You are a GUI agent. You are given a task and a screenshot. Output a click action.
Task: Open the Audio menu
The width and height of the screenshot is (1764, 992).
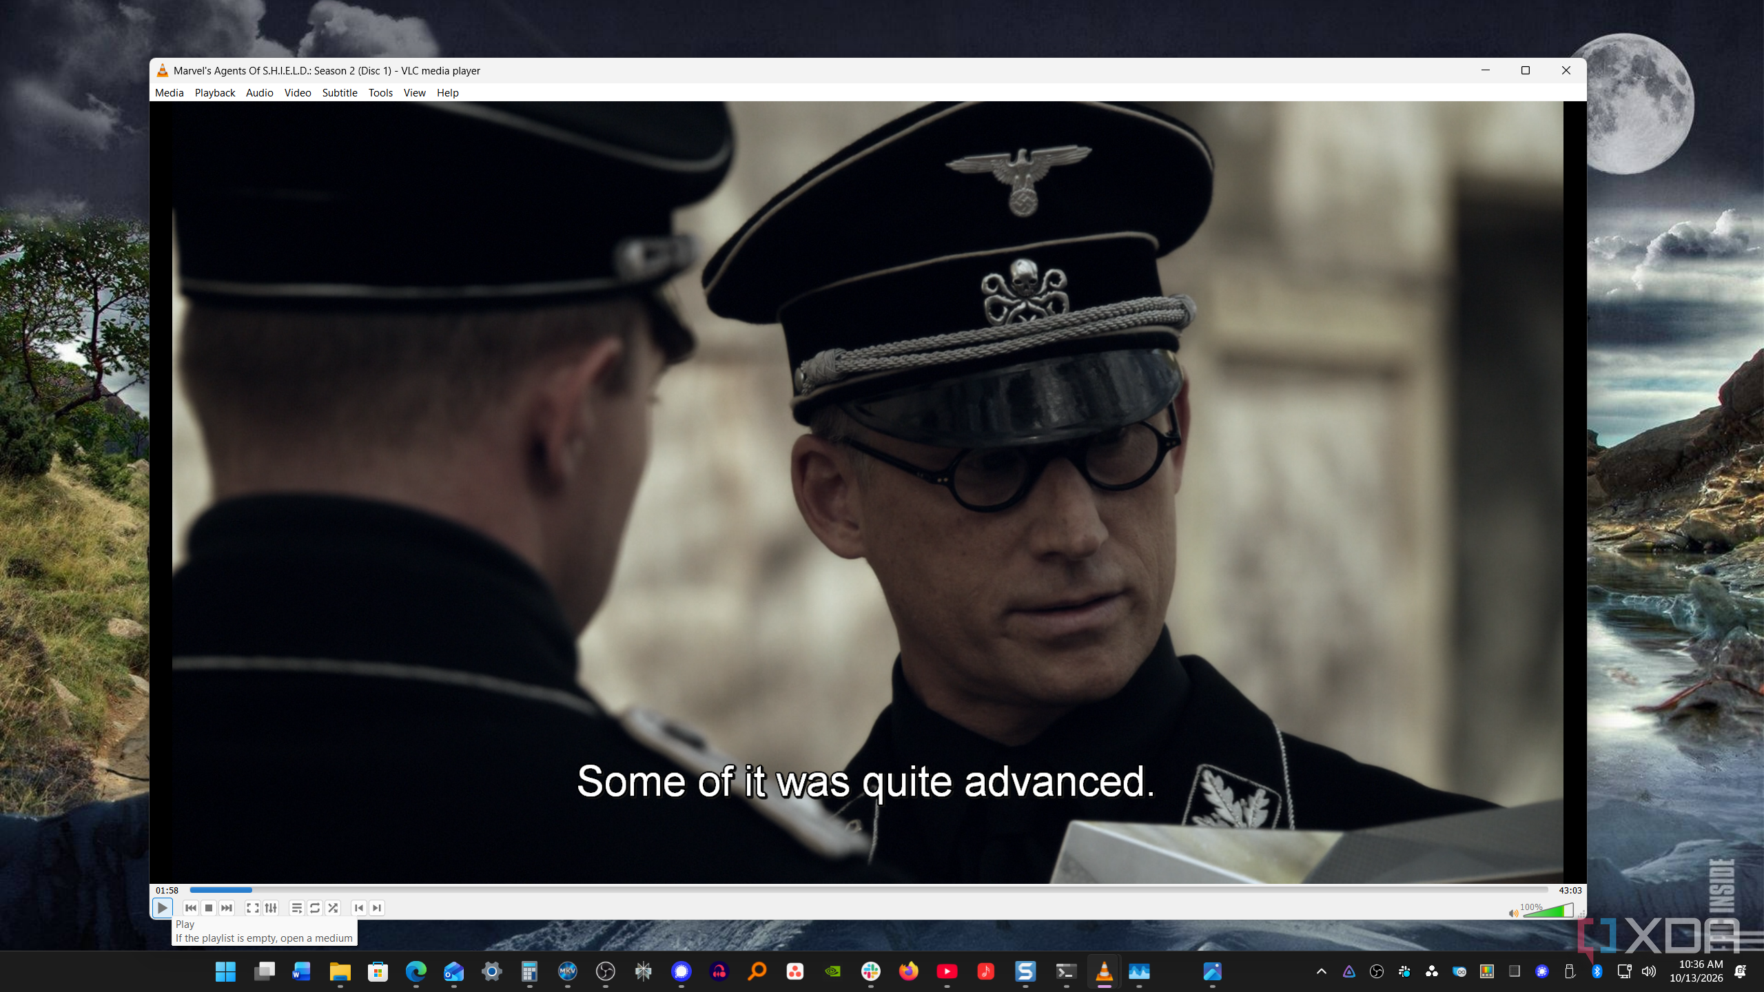pos(260,93)
